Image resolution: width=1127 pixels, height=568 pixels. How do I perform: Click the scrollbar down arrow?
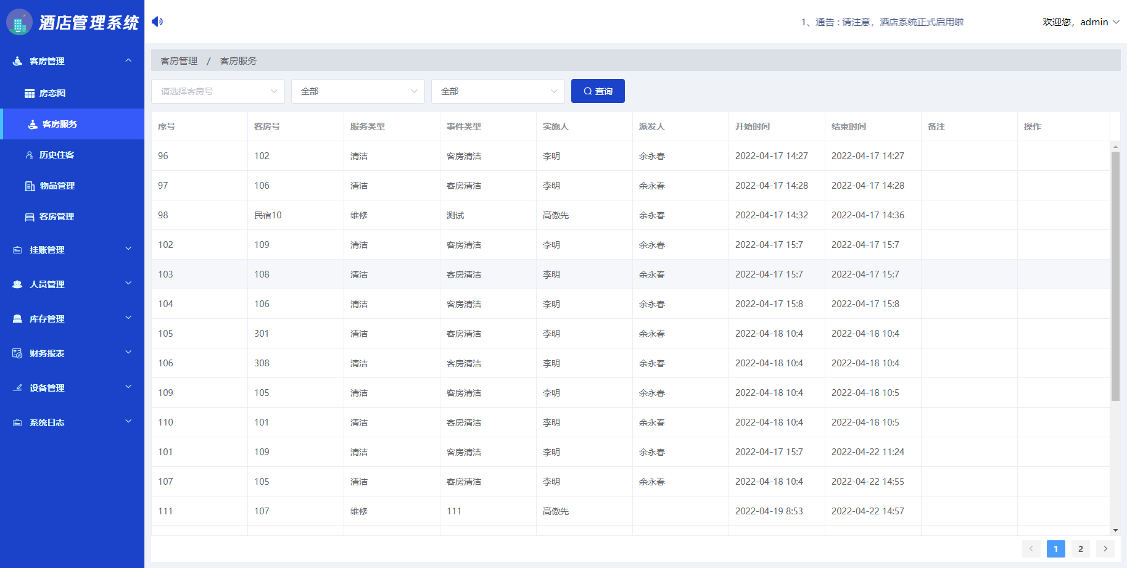pyautogui.click(x=1115, y=530)
